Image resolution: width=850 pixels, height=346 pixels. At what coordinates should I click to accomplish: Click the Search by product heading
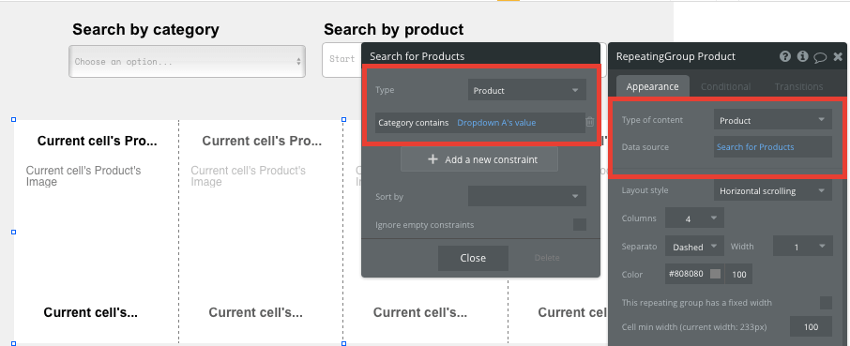tap(393, 29)
